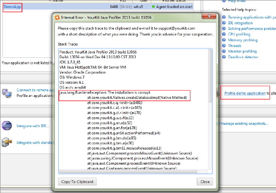This screenshot has width=276, height=193.
Task: Click the actionPerformed(a:4) stack trace line
Action: pos(124,133)
